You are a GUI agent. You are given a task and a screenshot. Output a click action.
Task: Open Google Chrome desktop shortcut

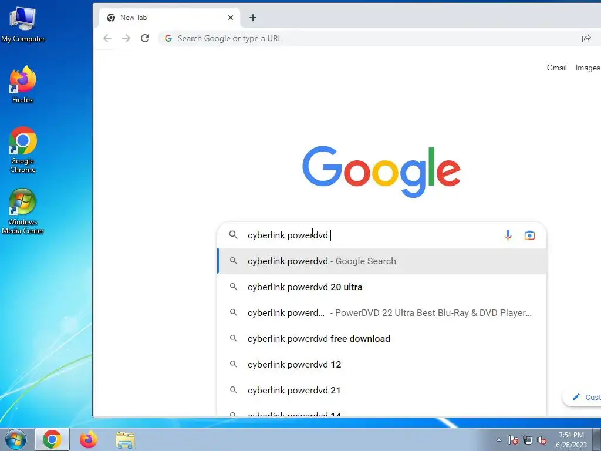[23, 150]
